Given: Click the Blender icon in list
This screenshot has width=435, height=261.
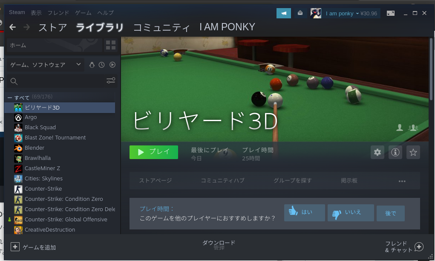Looking at the screenshot, I should pos(18,148).
